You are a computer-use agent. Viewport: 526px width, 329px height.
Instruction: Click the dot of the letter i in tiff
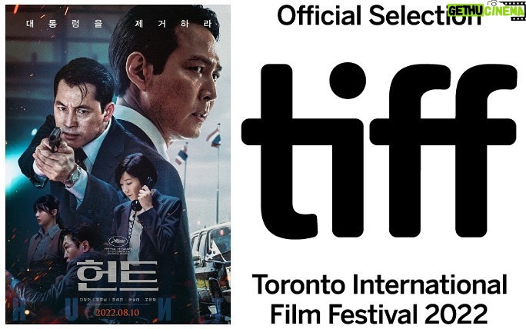pyautogui.click(x=348, y=81)
